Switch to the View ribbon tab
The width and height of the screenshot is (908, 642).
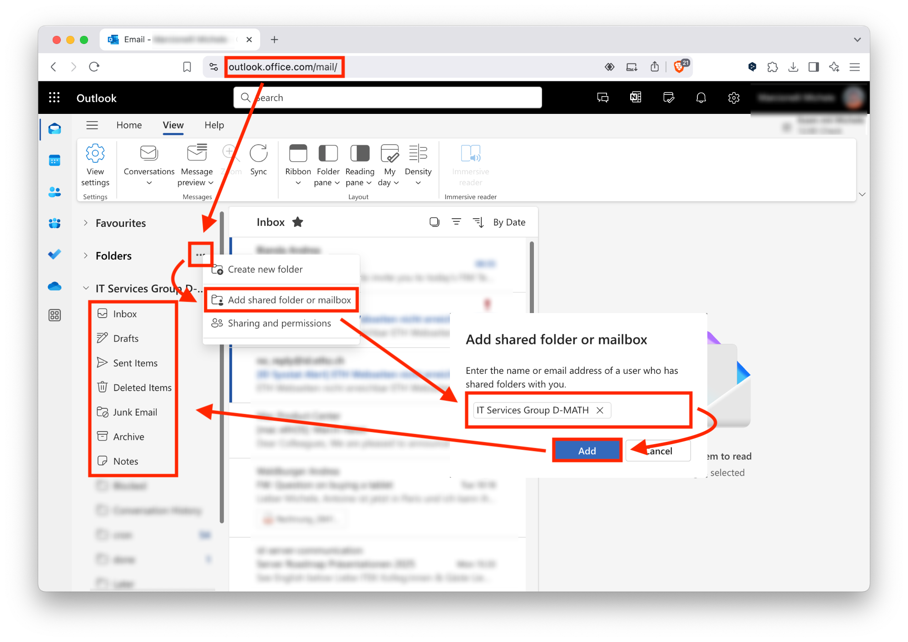(x=173, y=125)
